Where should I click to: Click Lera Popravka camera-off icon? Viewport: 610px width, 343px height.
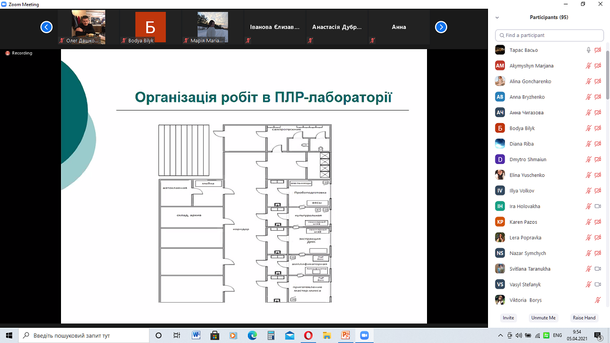pos(598,237)
